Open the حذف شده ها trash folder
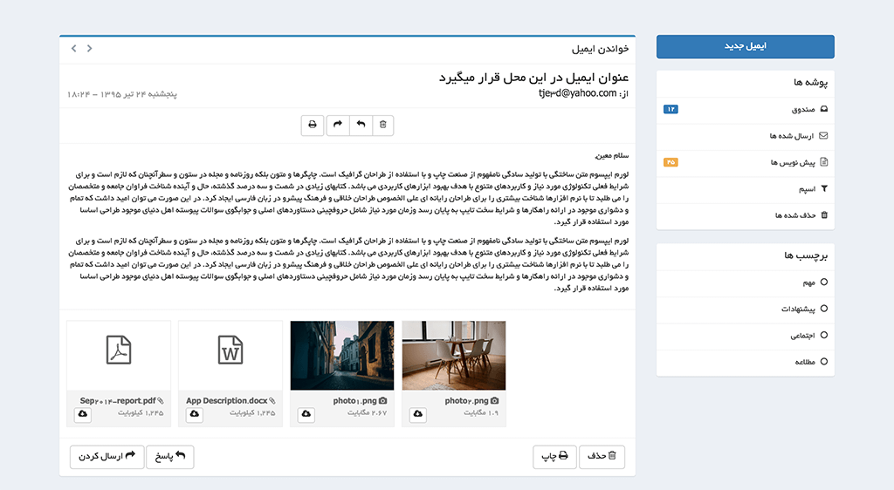This screenshot has height=490, width=894. [x=746, y=215]
